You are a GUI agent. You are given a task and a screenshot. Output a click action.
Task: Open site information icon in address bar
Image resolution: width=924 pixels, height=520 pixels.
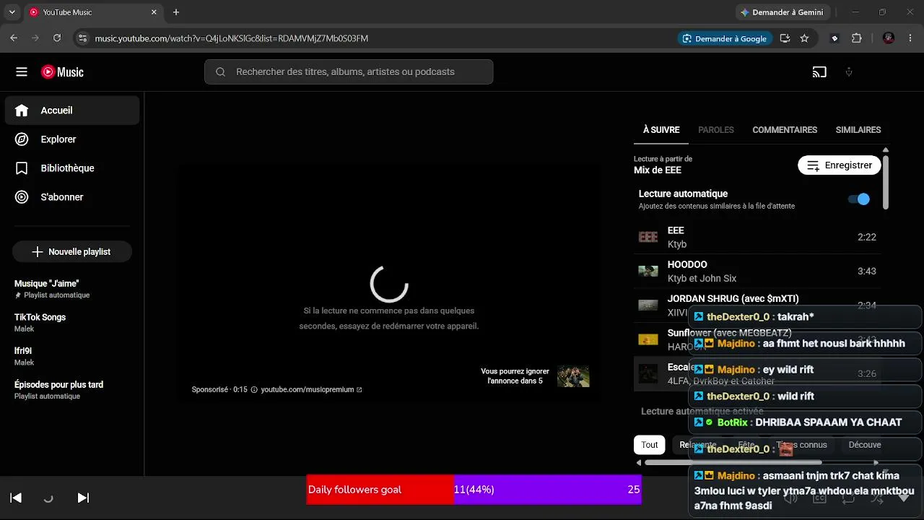click(82, 38)
